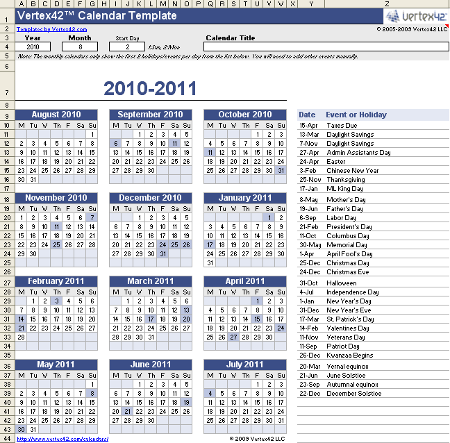Click the Vertex42 logo image
450x443 pixels.
416,16
